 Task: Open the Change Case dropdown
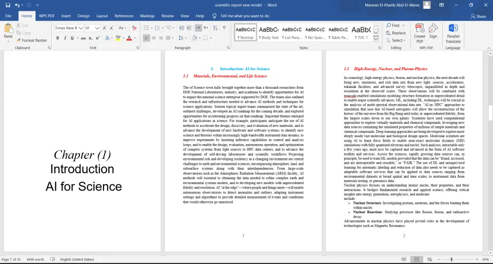pyautogui.click(x=122, y=28)
